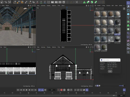The height and width of the screenshot is (97, 130).
Task: Open Top viewport Cameras menu
Action: point(43,5)
